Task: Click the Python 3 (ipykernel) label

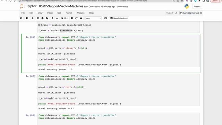Action: [189, 13]
